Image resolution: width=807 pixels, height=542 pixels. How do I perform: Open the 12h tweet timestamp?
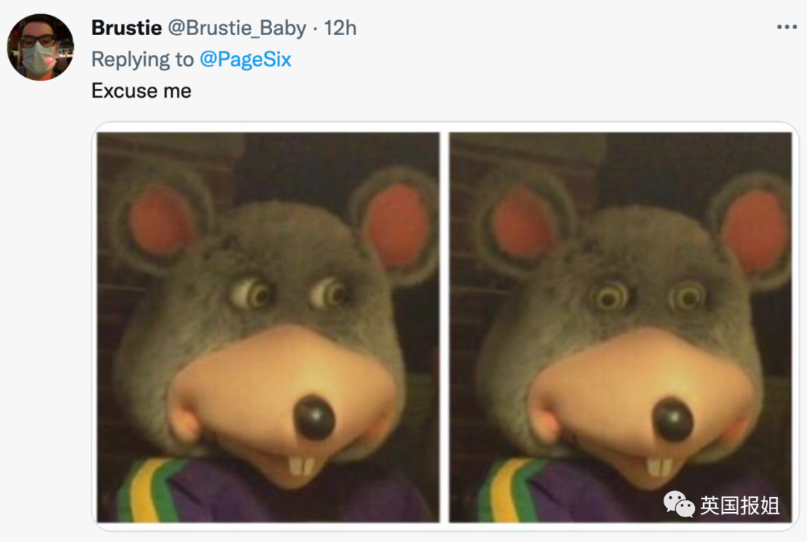(340, 28)
